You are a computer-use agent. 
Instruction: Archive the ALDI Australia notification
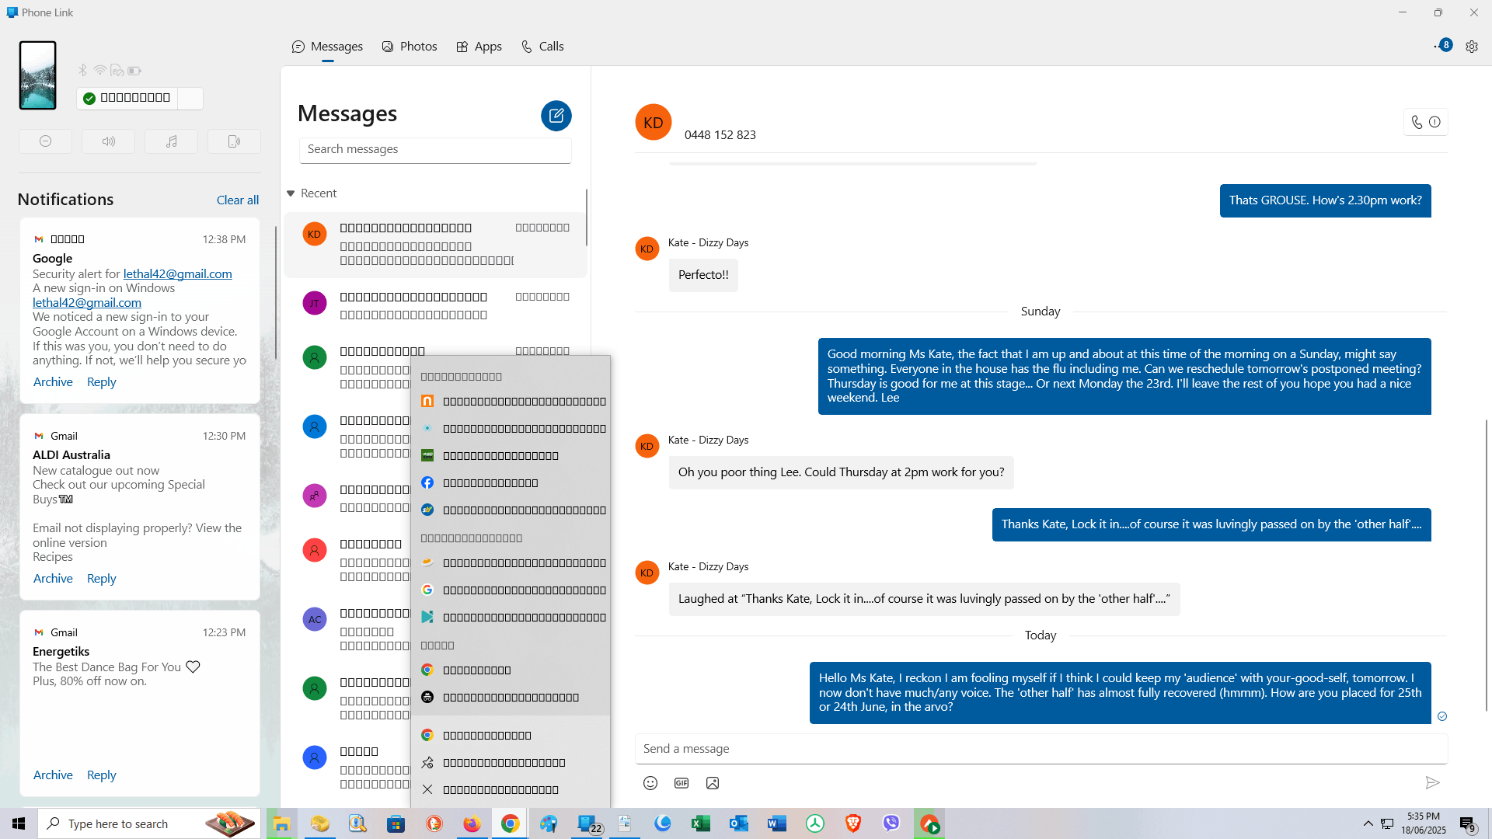[53, 579]
